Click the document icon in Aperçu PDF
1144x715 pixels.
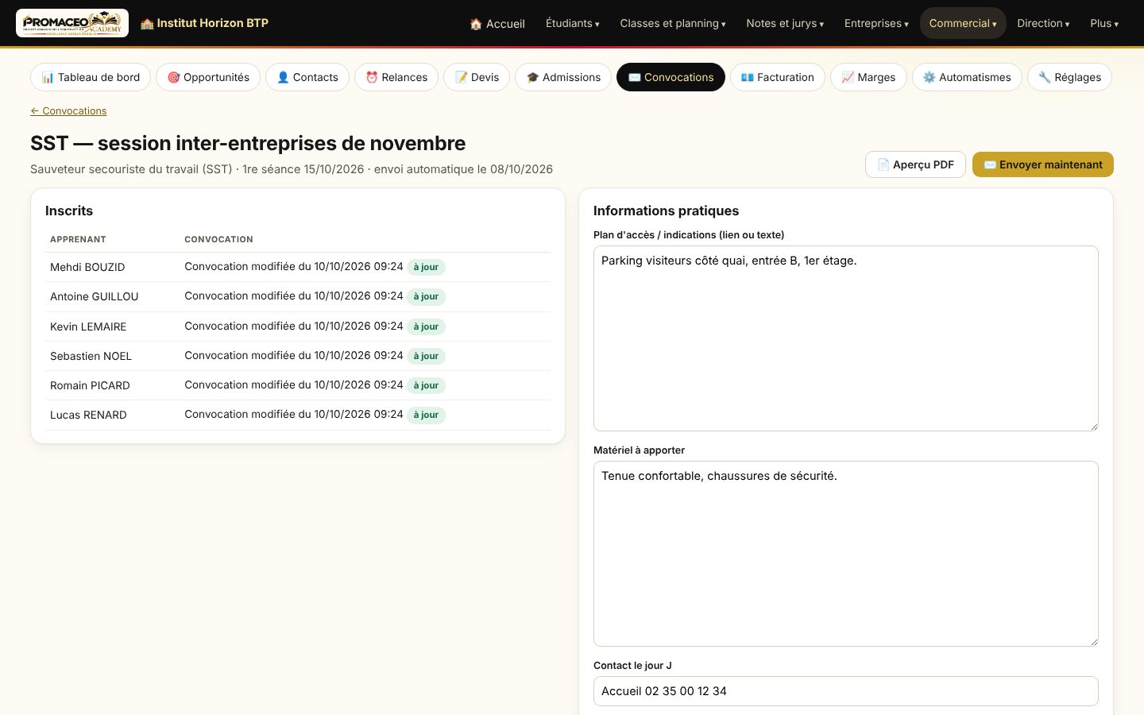[883, 164]
